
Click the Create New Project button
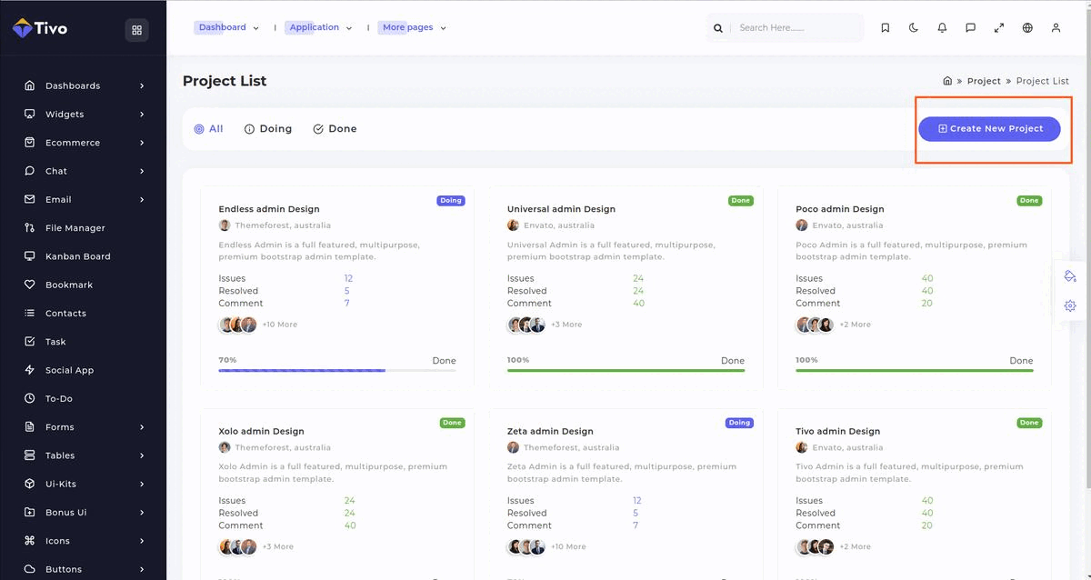click(x=989, y=129)
